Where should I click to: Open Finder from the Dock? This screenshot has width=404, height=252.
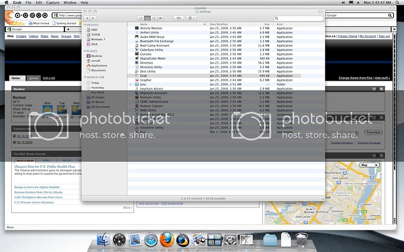(103, 240)
